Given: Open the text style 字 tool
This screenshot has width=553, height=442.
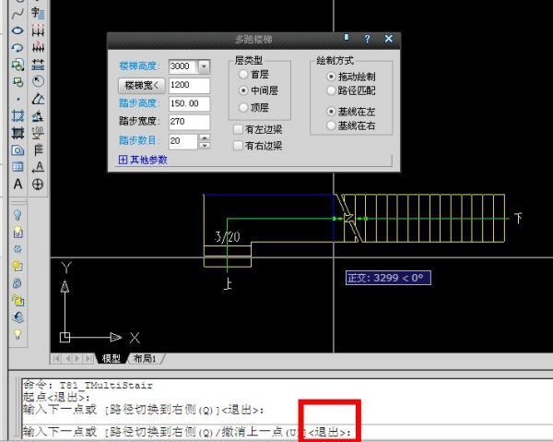Looking at the screenshot, I should [38, 14].
